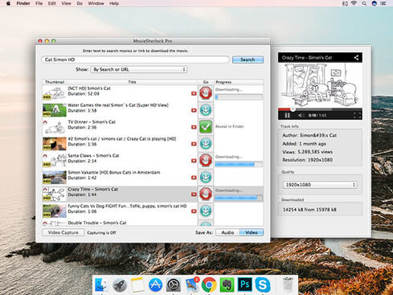Download Simon Vakantie Bonus Cats in Amsterdam
Viewport: 393px width, 295px height.
206,177
